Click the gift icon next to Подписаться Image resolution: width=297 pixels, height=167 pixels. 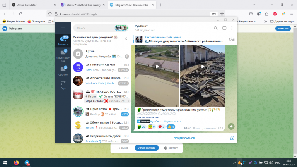232,138
